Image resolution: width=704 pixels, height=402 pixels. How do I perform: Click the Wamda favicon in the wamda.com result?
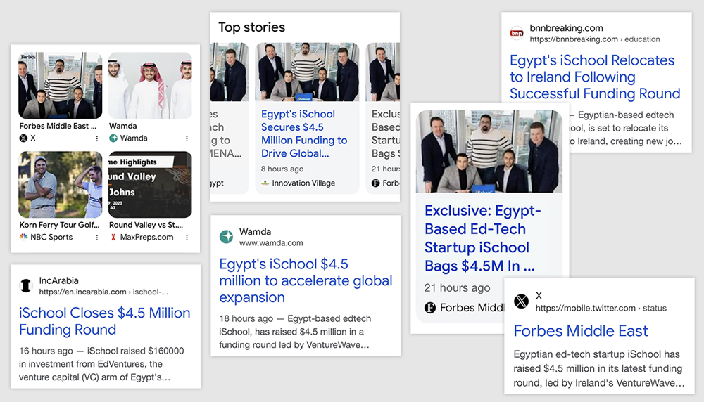tap(226, 237)
